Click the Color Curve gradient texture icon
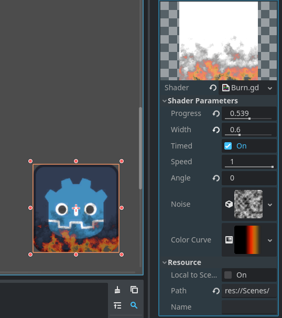Image resolution: width=282 pixels, height=318 pixels. pos(229,240)
